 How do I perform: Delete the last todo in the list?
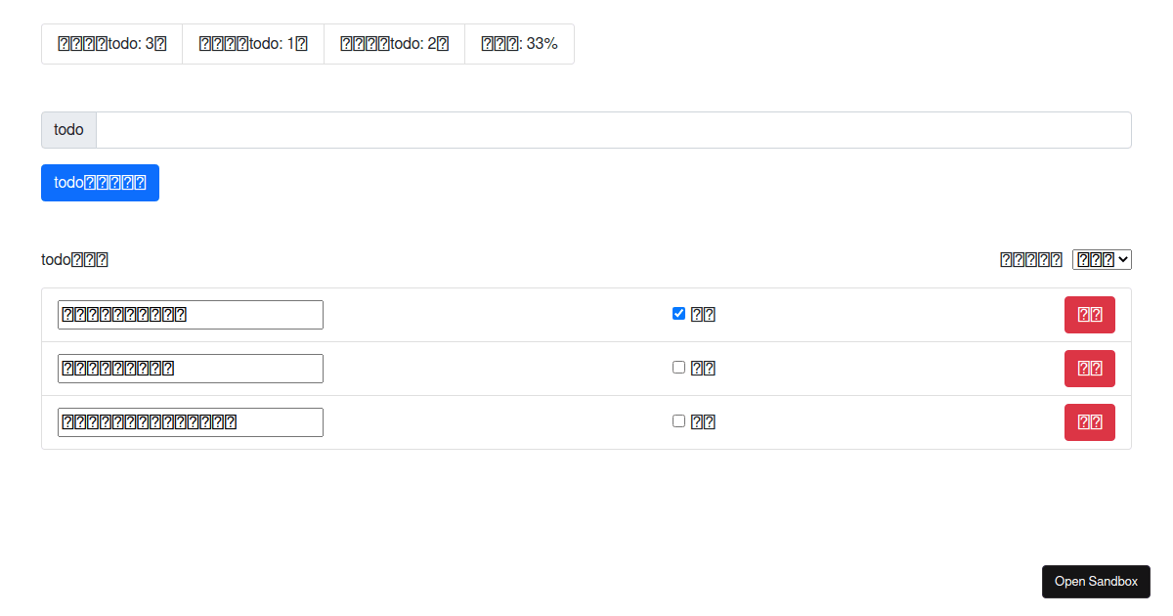[x=1089, y=421]
